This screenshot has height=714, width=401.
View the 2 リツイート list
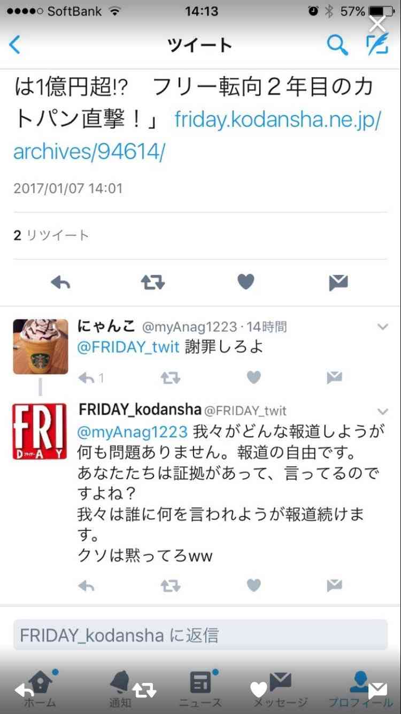click(x=51, y=236)
